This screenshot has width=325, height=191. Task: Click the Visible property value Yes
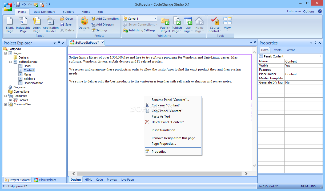coord(303,65)
